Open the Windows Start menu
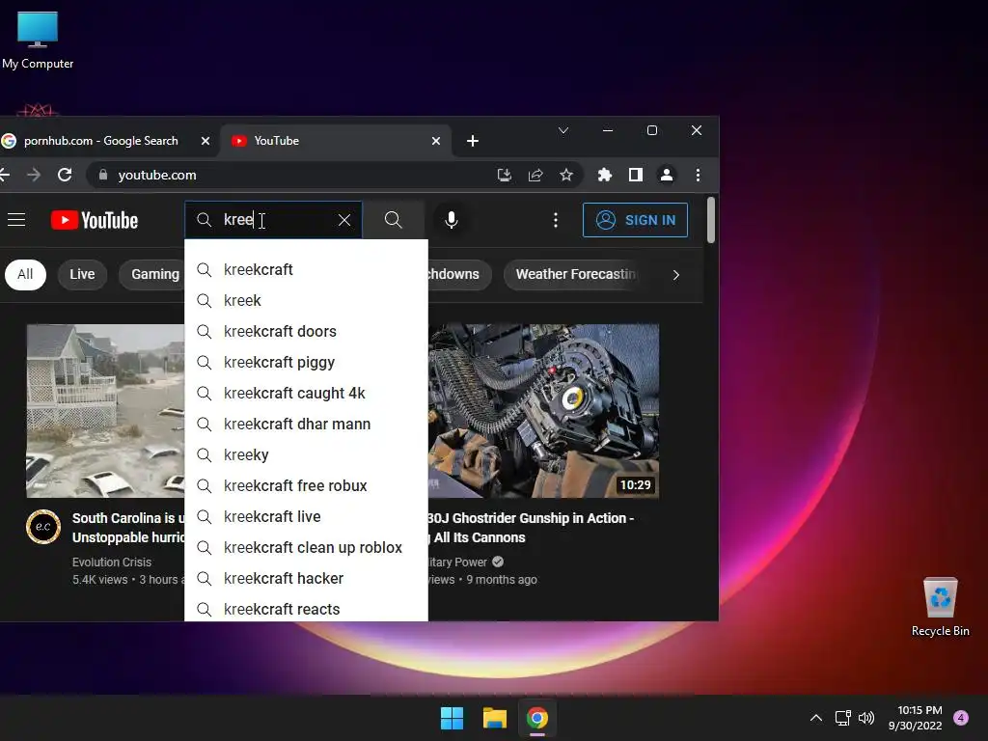 point(452,718)
